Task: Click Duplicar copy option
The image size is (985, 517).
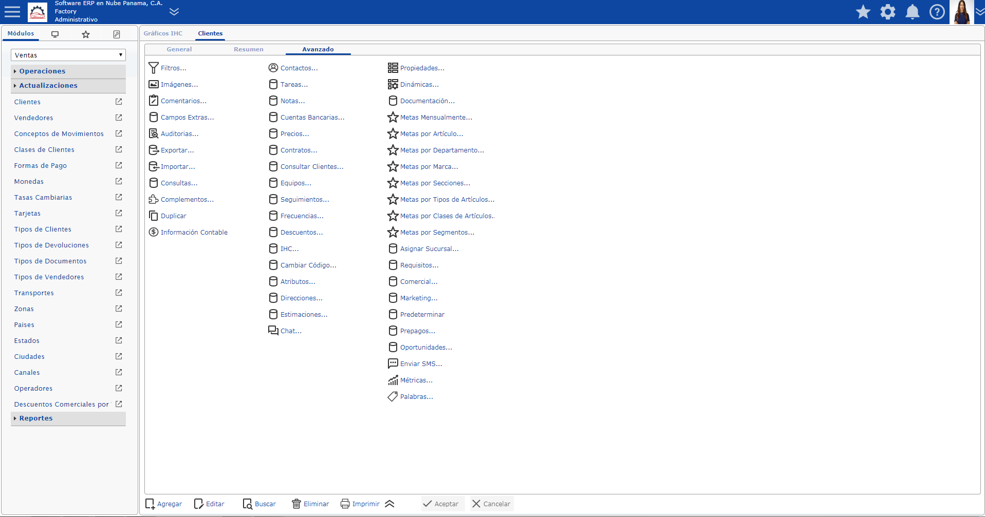Action: click(168, 216)
